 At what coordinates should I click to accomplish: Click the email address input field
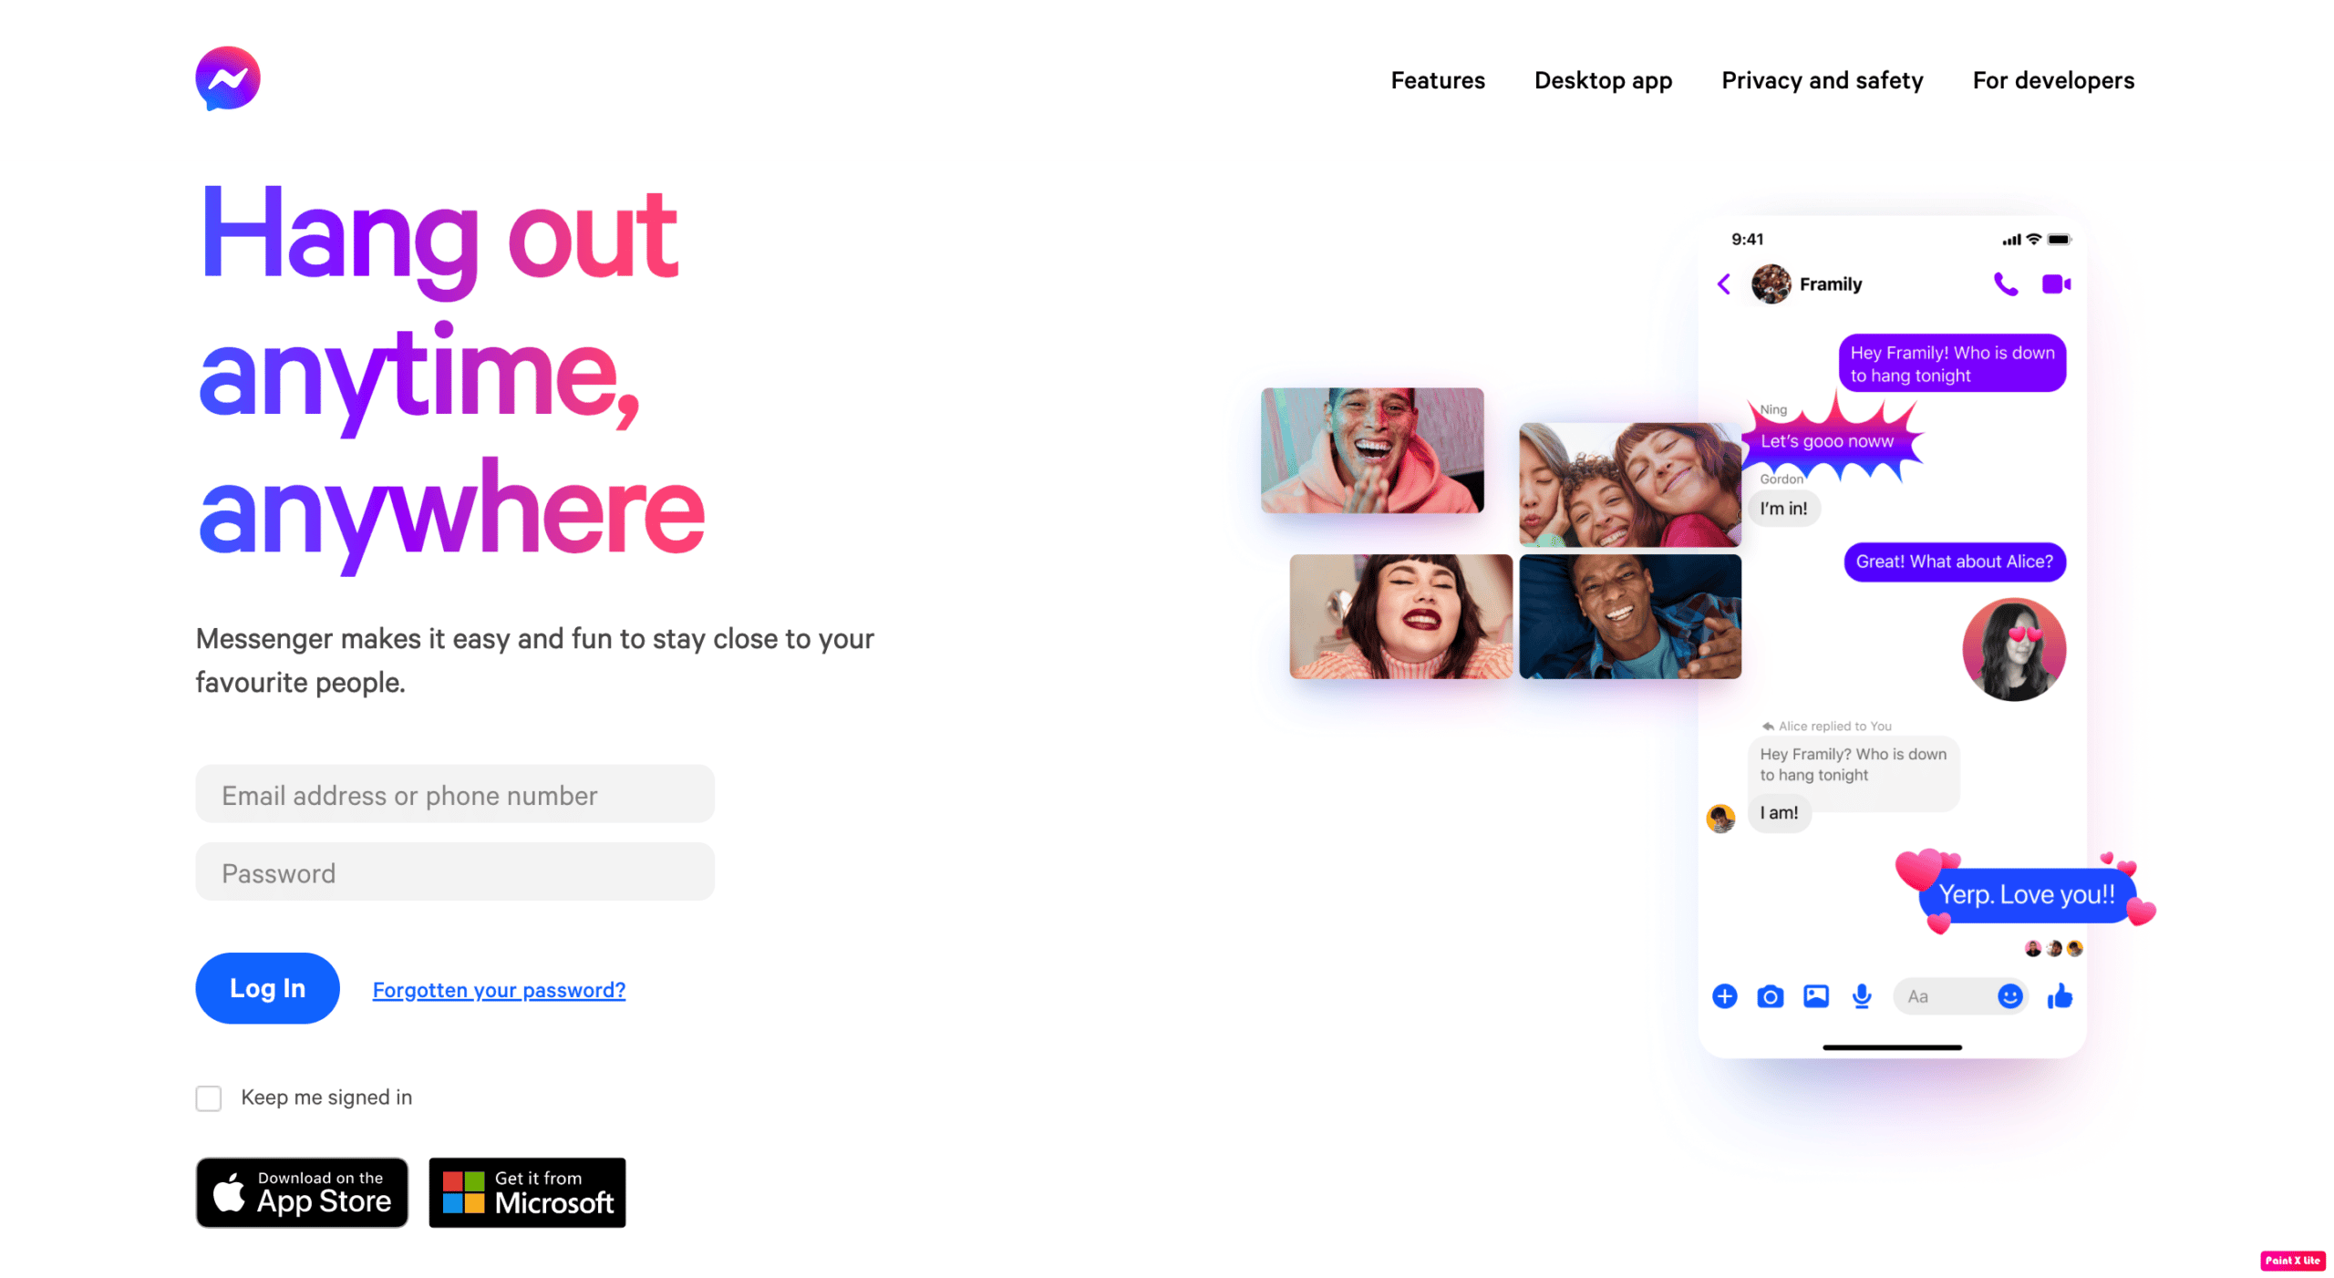coord(455,793)
